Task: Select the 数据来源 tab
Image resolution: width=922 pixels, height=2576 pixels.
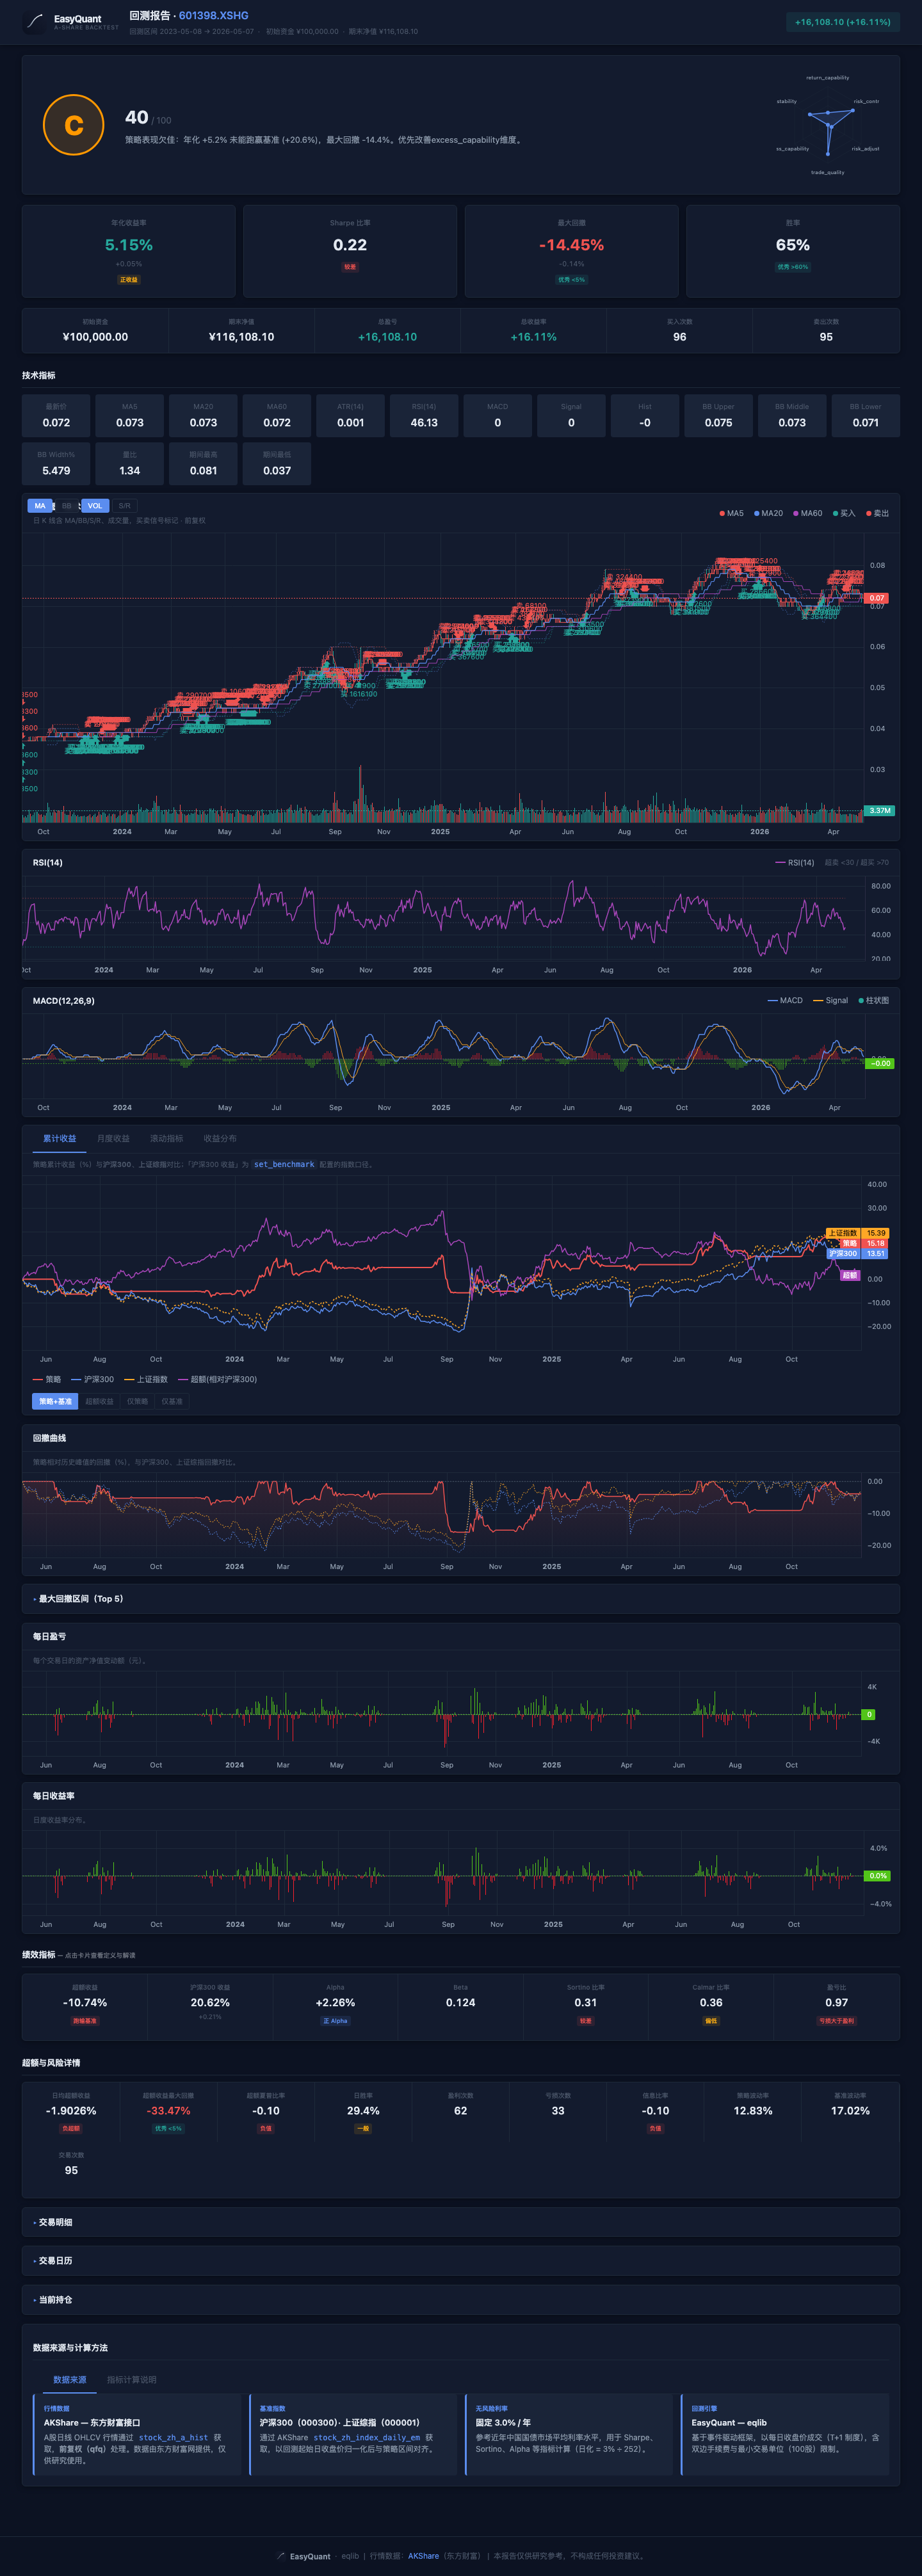Action: click(x=70, y=2380)
